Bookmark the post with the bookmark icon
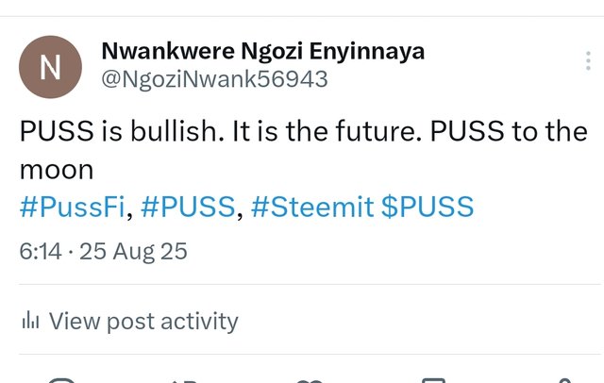 point(433,379)
